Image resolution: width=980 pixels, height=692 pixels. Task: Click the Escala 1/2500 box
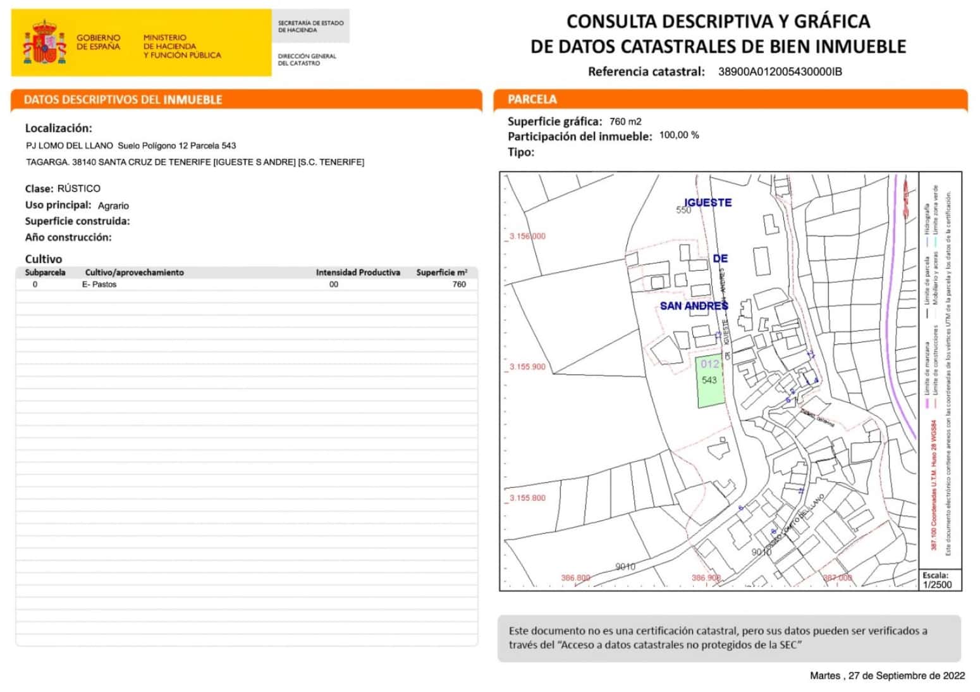click(937, 580)
